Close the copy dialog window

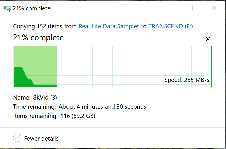214,8
